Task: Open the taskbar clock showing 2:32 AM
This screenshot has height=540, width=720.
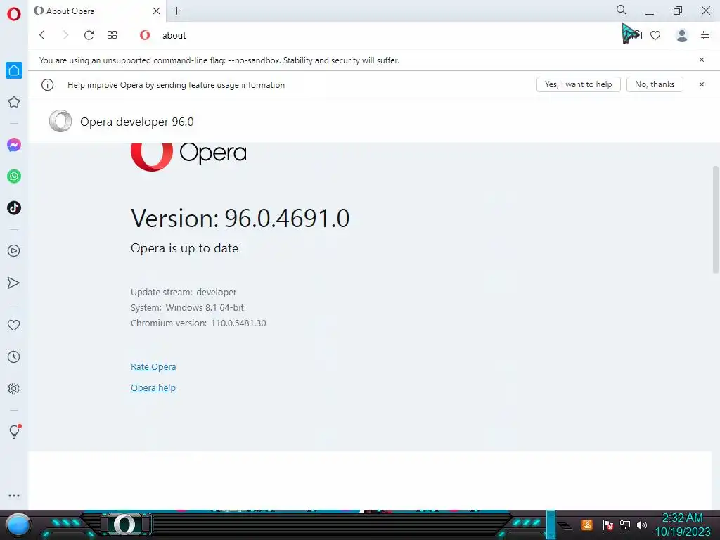Action: (682, 525)
